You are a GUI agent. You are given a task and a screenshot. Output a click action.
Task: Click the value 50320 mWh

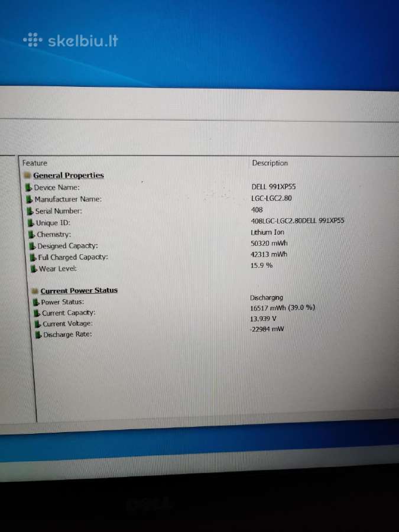click(269, 244)
